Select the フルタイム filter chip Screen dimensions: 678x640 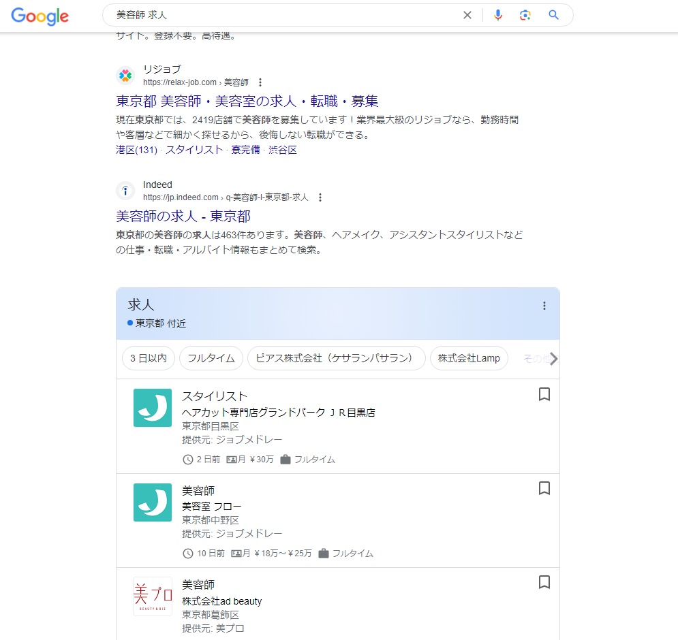click(211, 358)
